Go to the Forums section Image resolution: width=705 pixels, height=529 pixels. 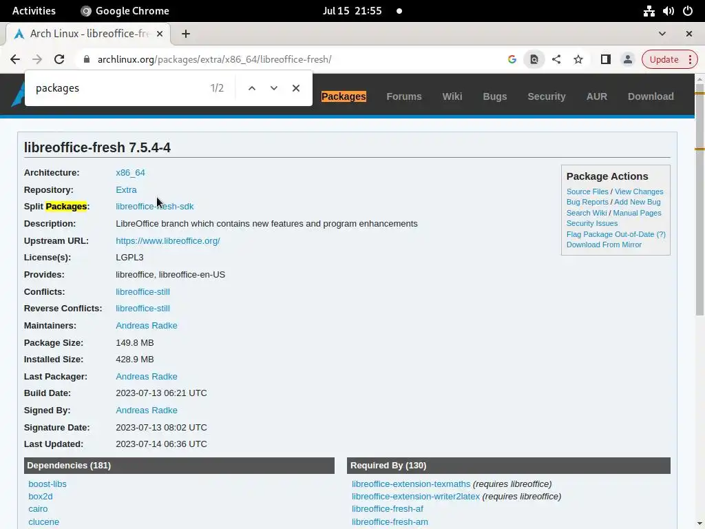coord(403,96)
